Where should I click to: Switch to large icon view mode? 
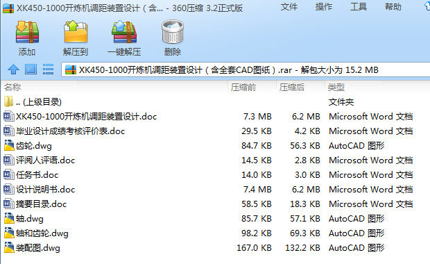click(x=31, y=69)
